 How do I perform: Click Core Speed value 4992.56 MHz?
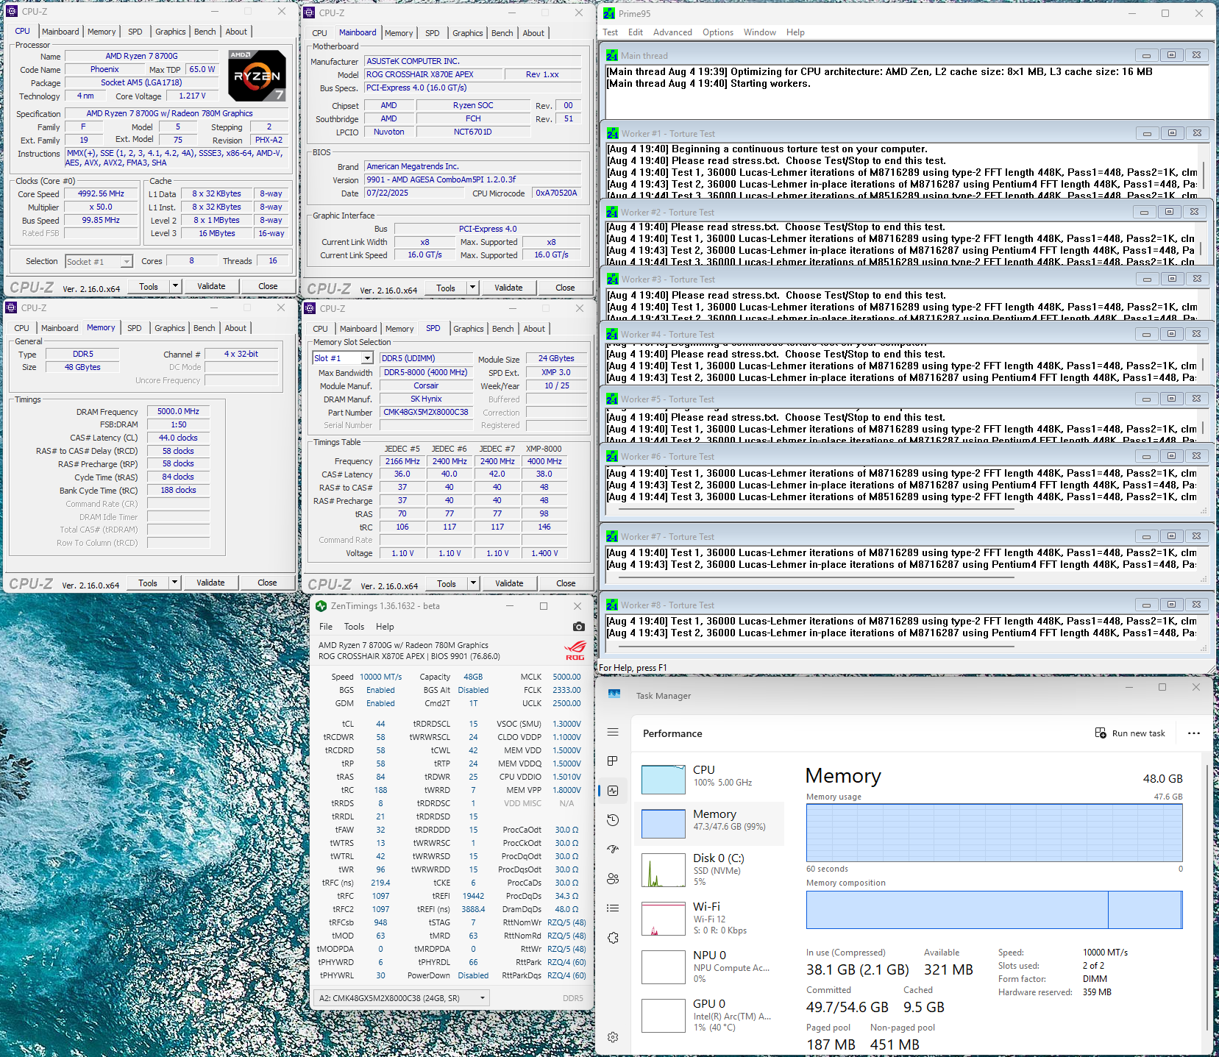pyautogui.click(x=101, y=194)
